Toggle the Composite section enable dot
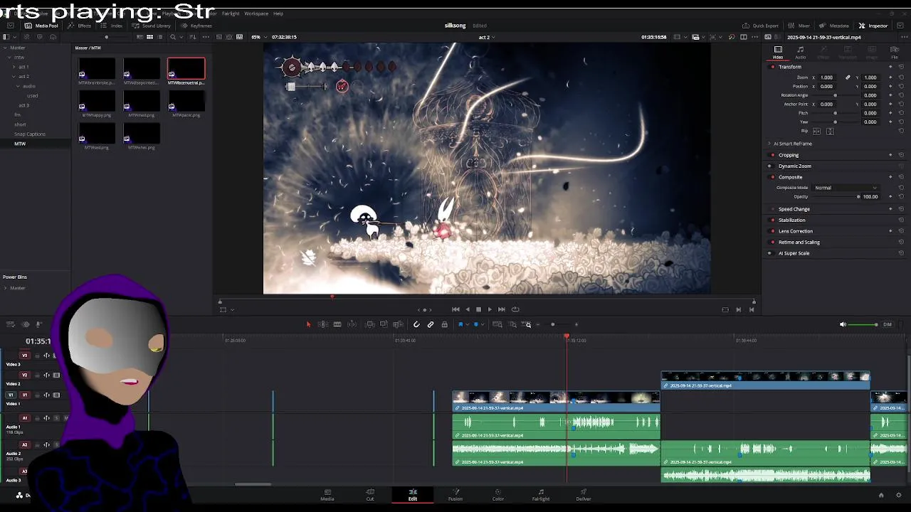 coord(773,177)
